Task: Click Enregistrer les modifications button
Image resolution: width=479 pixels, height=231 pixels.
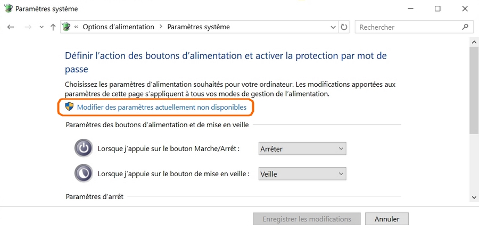Action: click(307, 219)
